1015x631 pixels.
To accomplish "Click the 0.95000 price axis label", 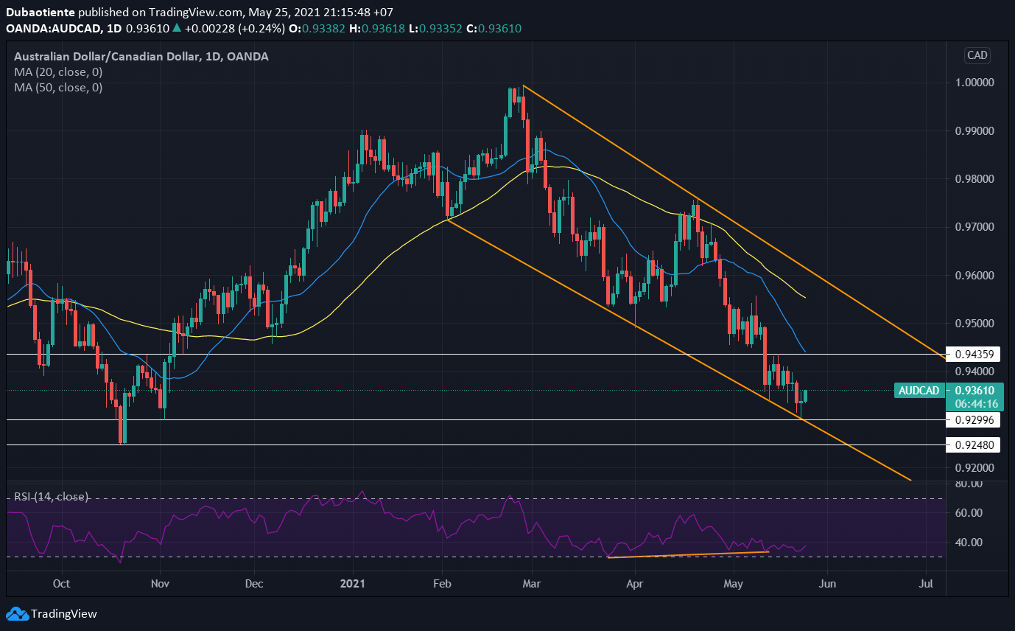I will (974, 324).
